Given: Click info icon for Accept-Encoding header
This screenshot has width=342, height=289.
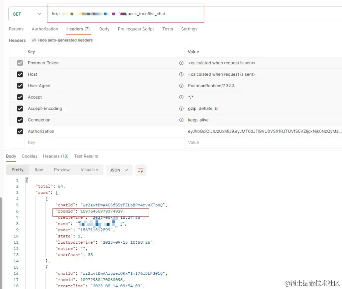Looking at the screenshot, I should 181,108.
